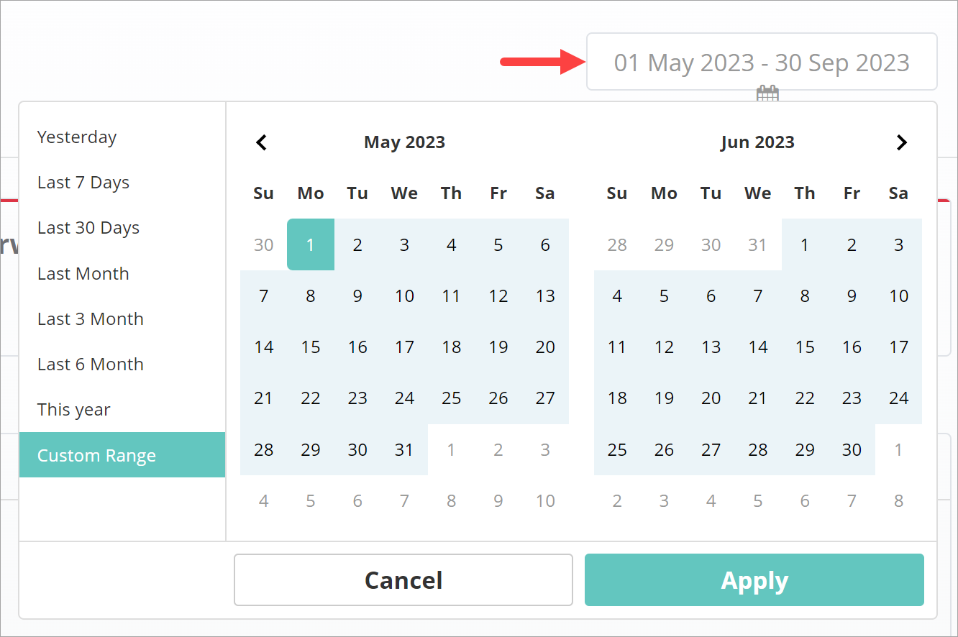Select the Yesterday preset
Screen dimensions: 958x637
77,137
